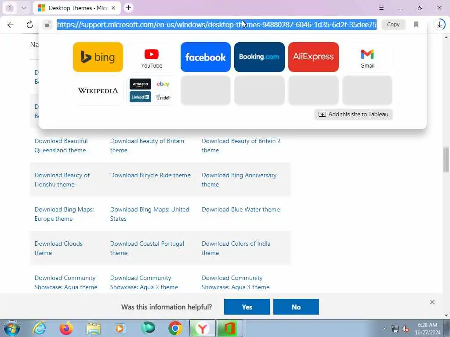Reload the page with the refresh icon
The height and width of the screenshot is (337, 450).
point(30,25)
